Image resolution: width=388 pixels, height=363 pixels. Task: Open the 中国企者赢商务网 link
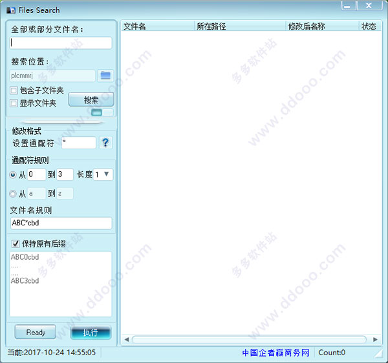coord(275,353)
